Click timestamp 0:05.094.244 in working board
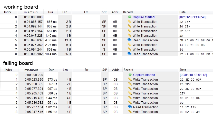 [x=33, y=50]
